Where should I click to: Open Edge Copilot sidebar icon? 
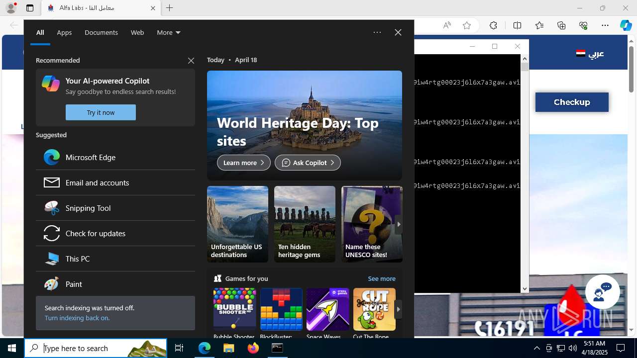pos(626,25)
